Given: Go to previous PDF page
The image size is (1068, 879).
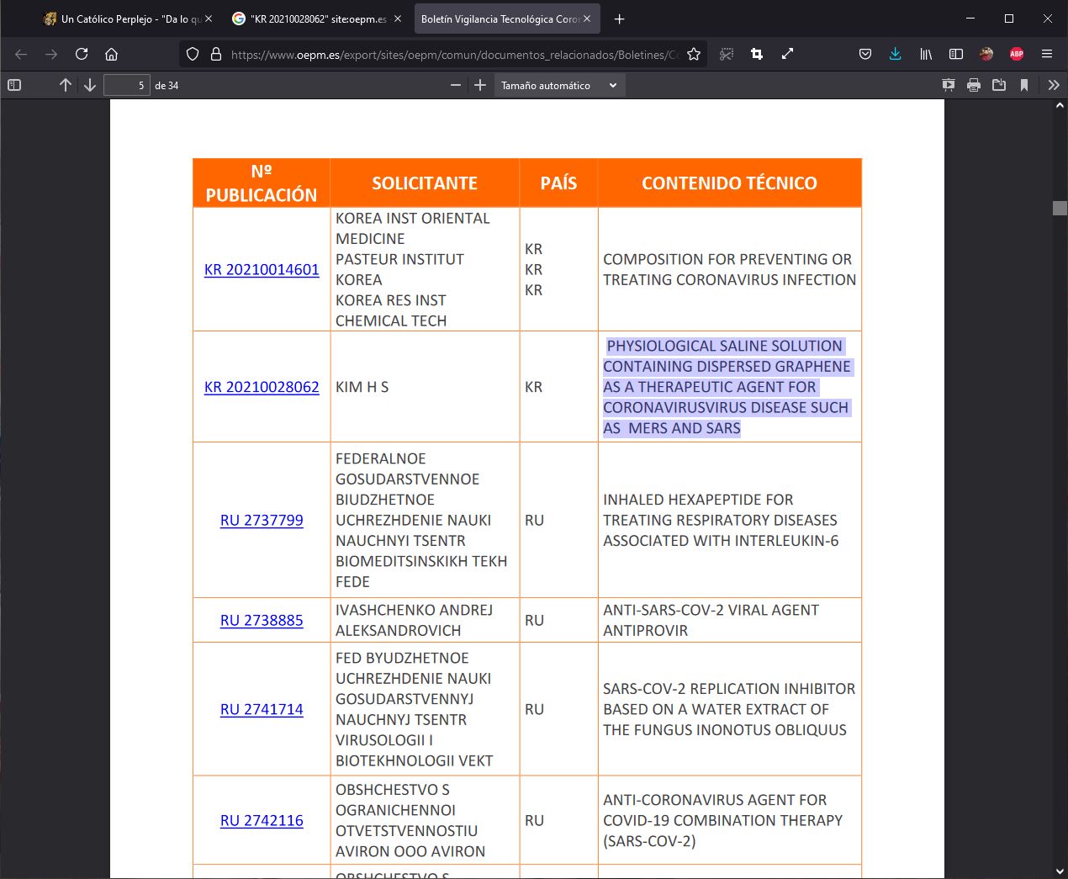Looking at the screenshot, I should (66, 85).
